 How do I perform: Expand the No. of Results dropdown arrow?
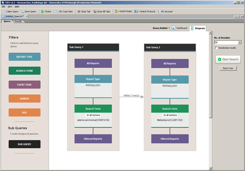[x=240, y=42]
